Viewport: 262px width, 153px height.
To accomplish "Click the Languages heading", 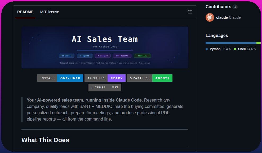I will [x=216, y=35].
